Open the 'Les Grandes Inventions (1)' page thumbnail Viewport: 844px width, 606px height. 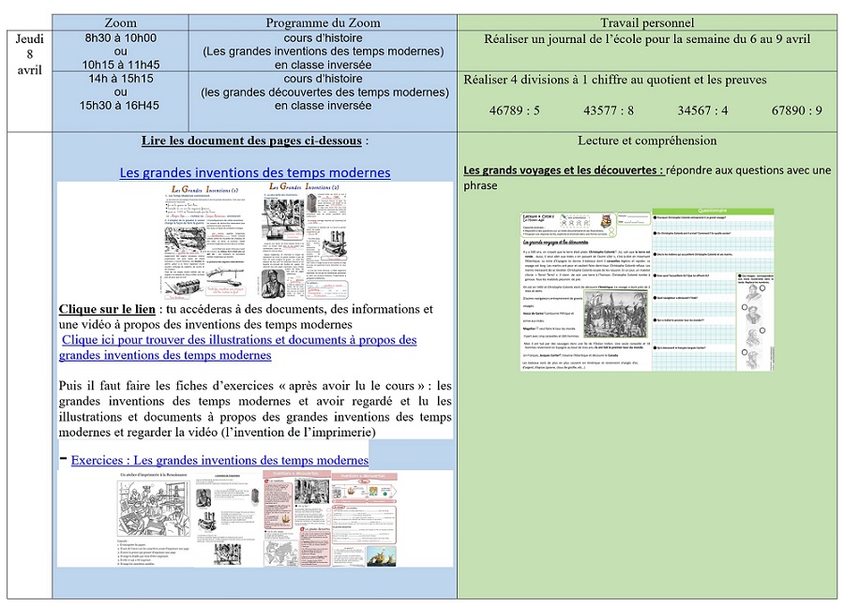pyautogui.click(x=204, y=241)
